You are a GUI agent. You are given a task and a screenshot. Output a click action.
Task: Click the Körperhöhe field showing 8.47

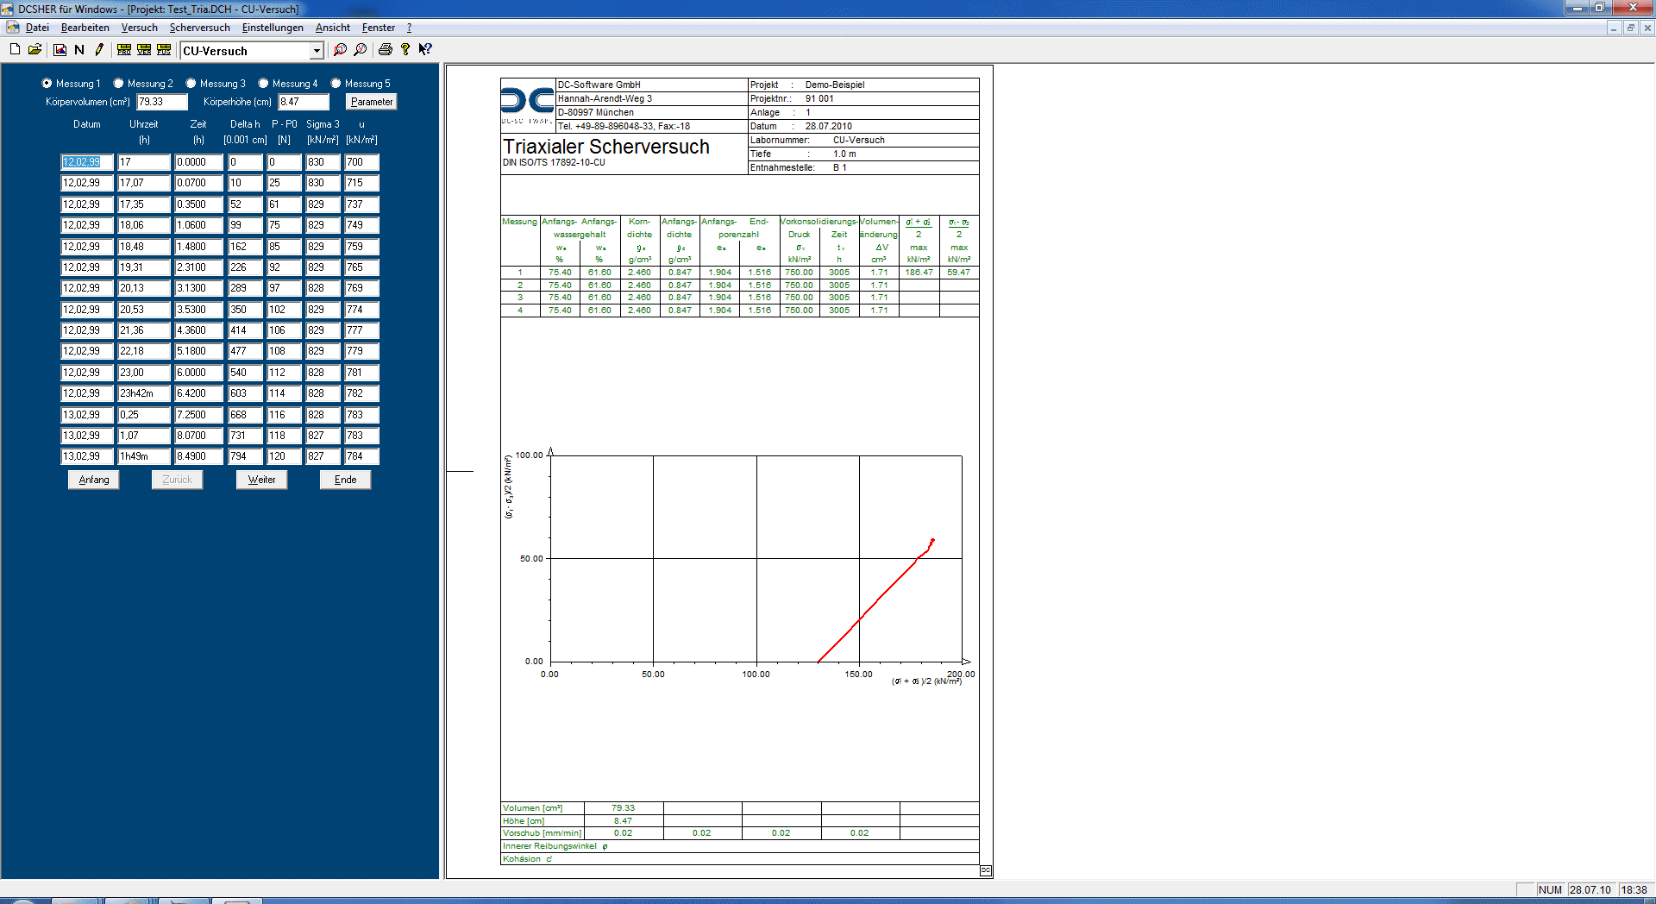pos(304,102)
